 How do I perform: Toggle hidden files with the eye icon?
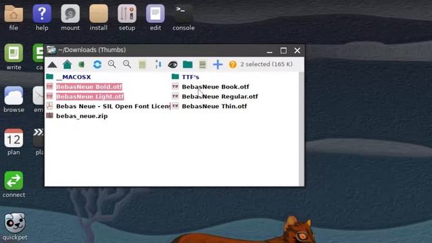pos(173,65)
